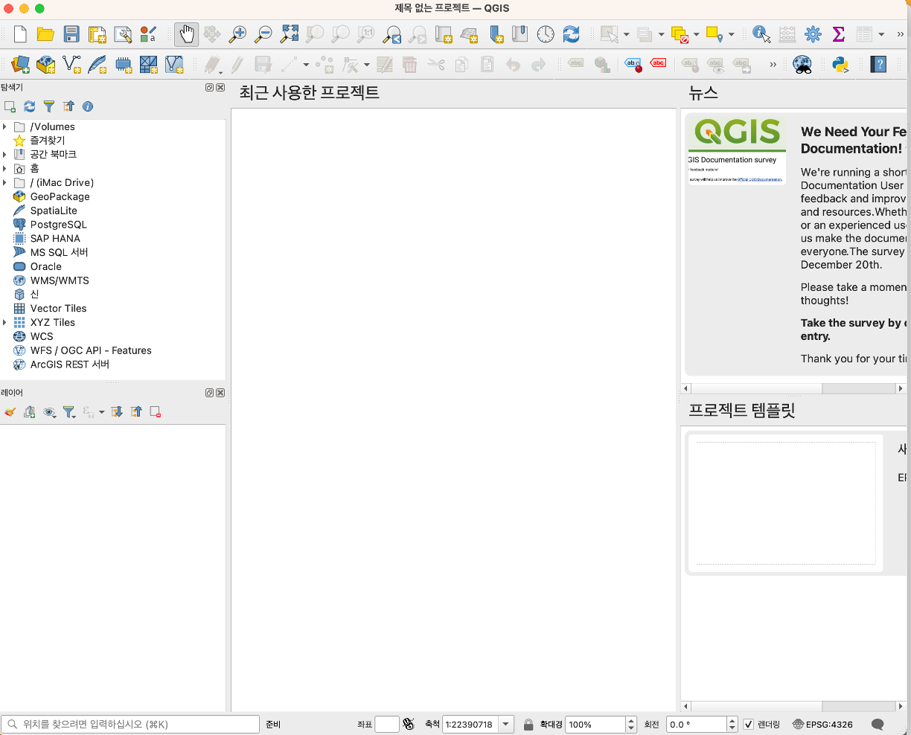Focus the locator search field
The height and width of the screenshot is (735, 911).
click(x=130, y=725)
